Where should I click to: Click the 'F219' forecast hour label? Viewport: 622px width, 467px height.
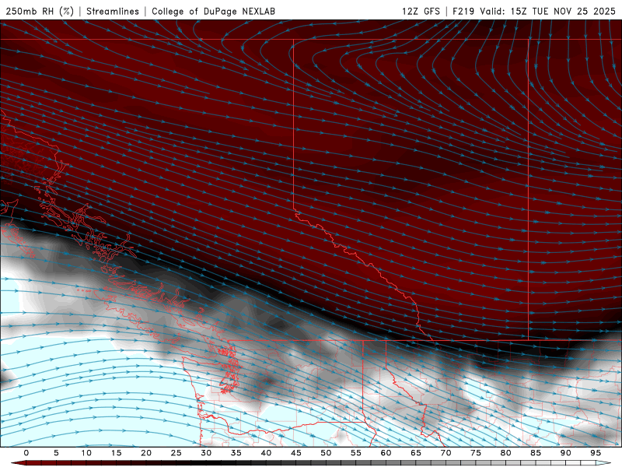tap(463, 12)
